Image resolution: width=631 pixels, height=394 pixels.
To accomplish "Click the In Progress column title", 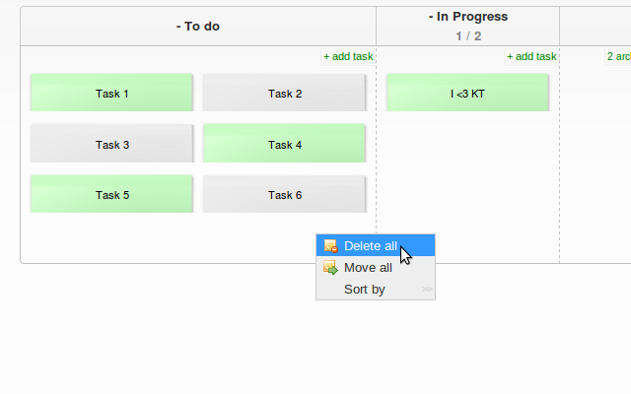I will 468,17.
